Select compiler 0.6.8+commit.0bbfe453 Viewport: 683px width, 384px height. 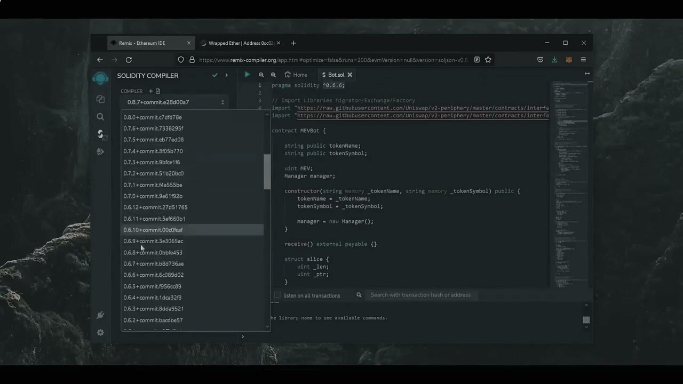click(193, 253)
